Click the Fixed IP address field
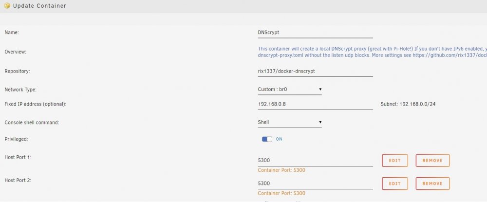Image resolution: width=487 pixels, height=202 pixels. (315, 104)
